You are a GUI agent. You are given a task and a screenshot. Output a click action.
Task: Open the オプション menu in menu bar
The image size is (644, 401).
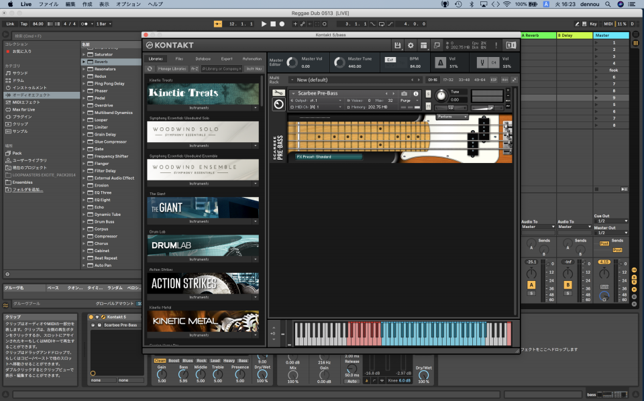128,4
